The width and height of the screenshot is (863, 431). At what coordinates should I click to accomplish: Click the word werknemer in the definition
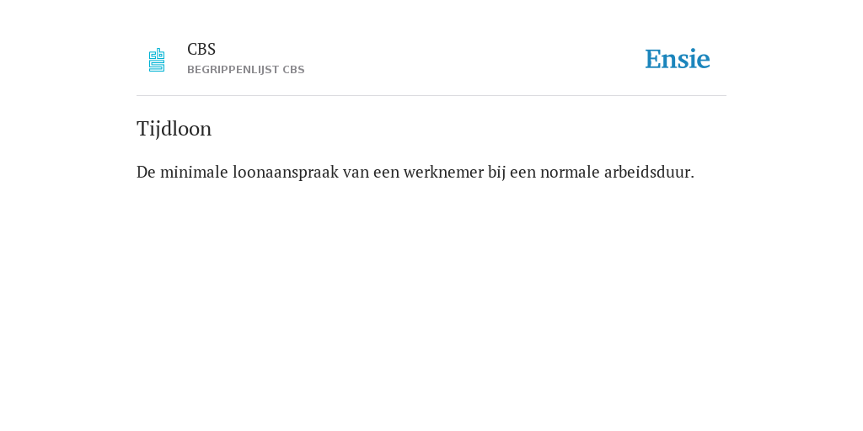pos(443,172)
